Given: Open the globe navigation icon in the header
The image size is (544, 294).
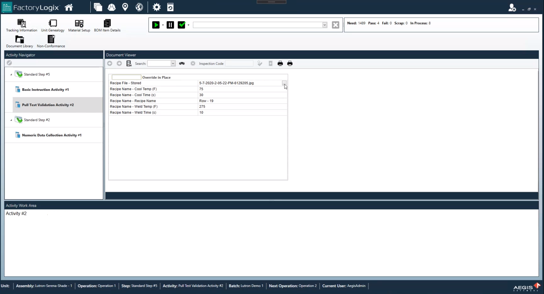Looking at the screenshot, I should (x=139, y=7).
